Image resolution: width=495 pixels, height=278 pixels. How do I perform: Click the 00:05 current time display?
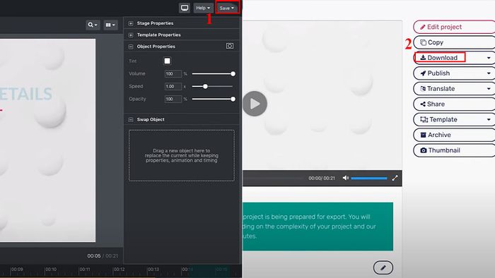click(x=94, y=256)
